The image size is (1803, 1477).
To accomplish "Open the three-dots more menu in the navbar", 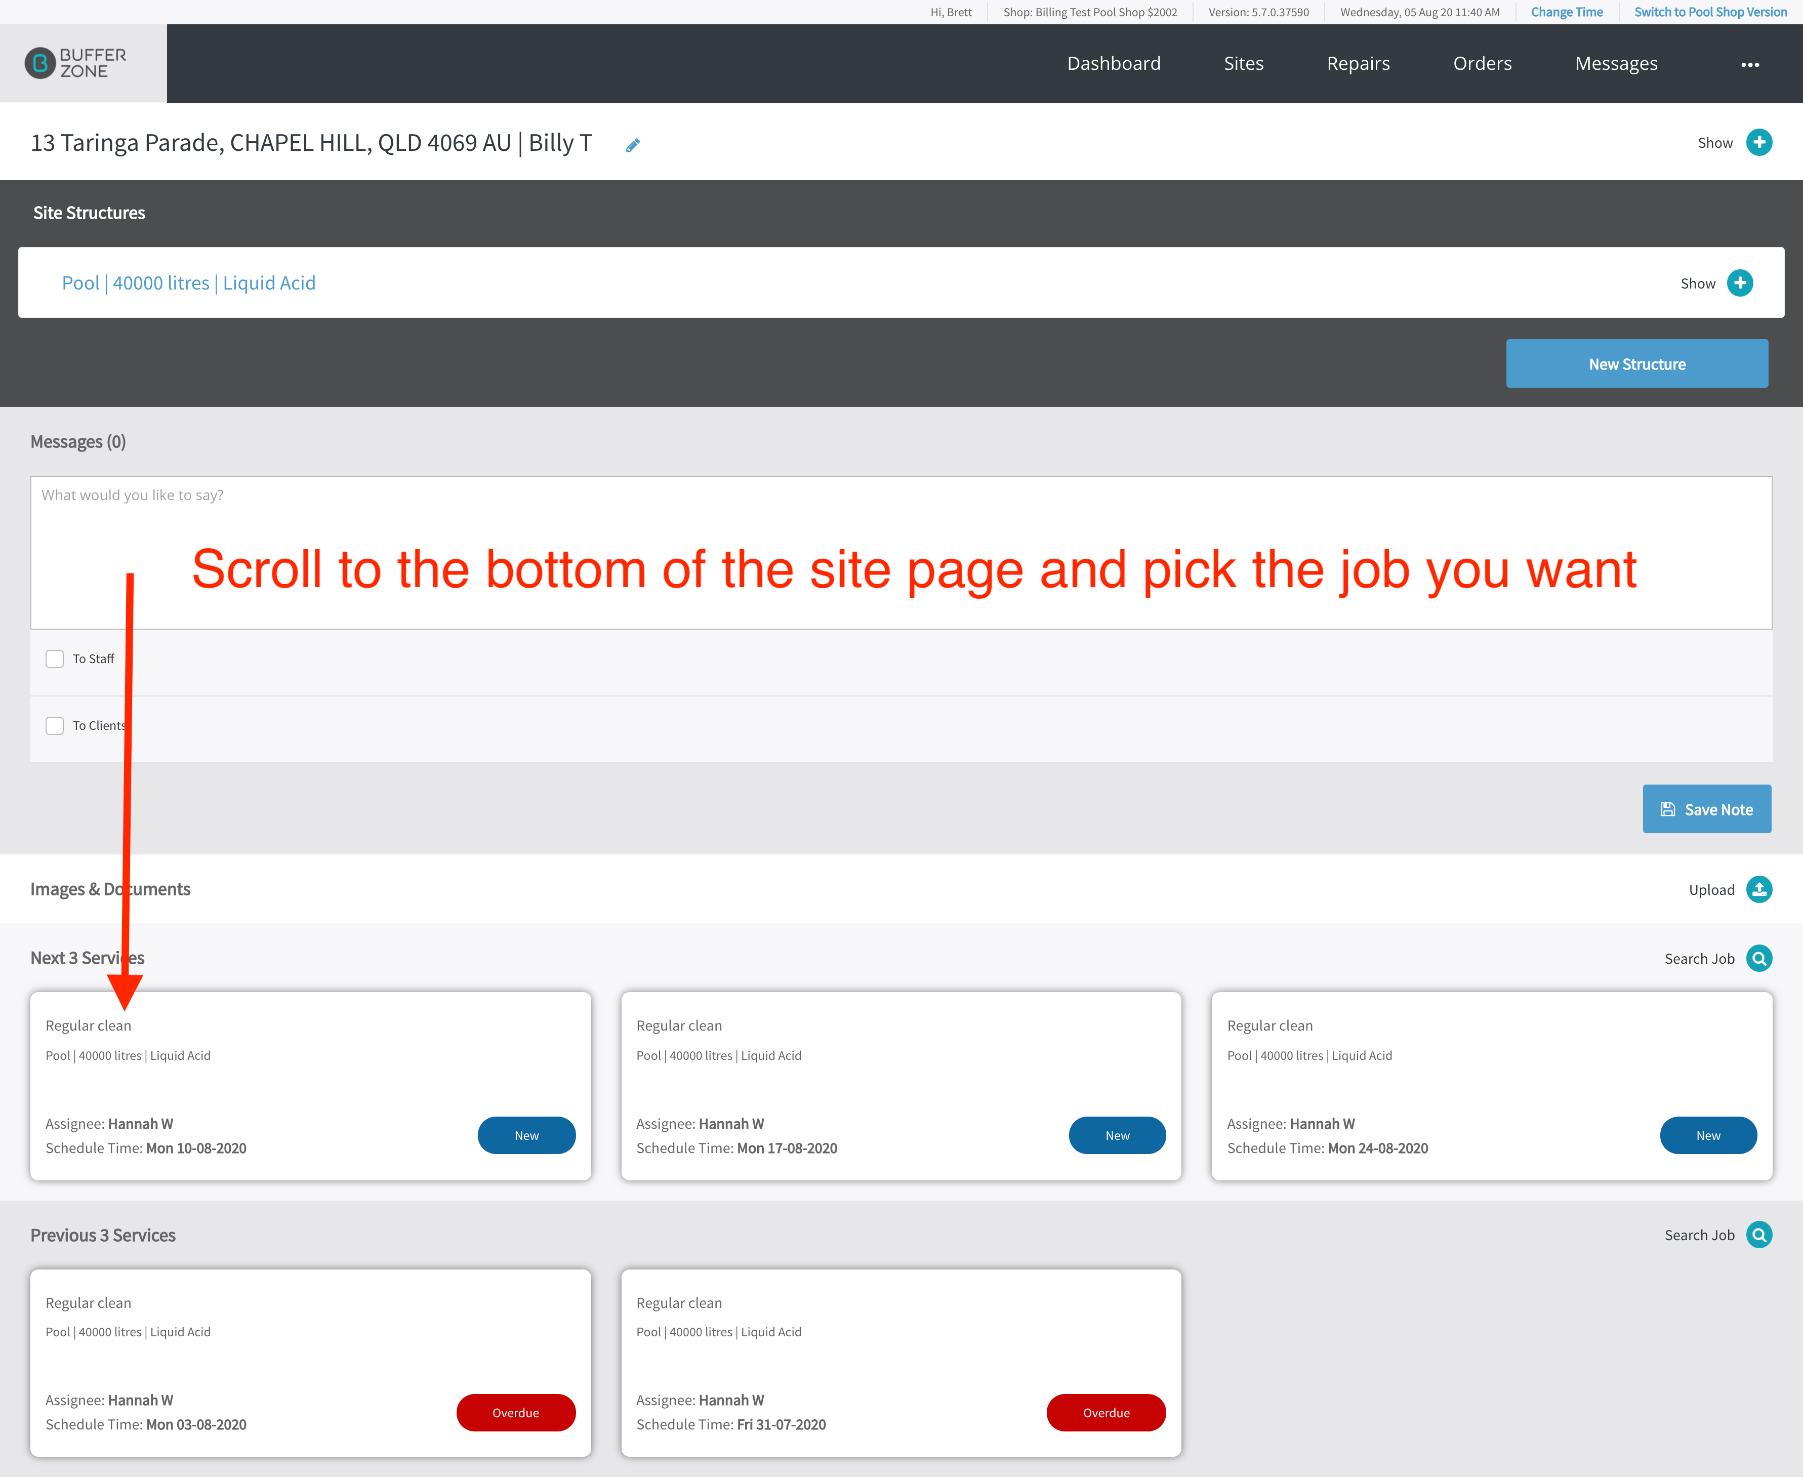I will [x=1749, y=65].
